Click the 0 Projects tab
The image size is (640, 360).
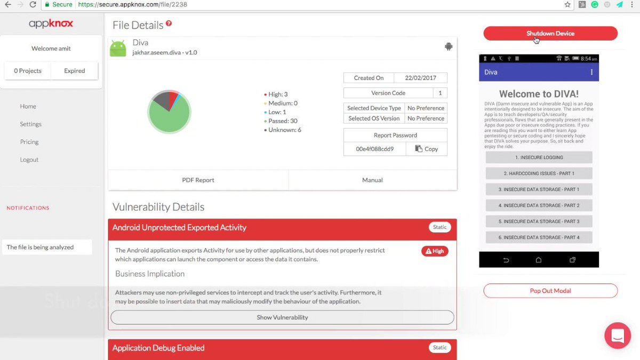coord(28,70)
